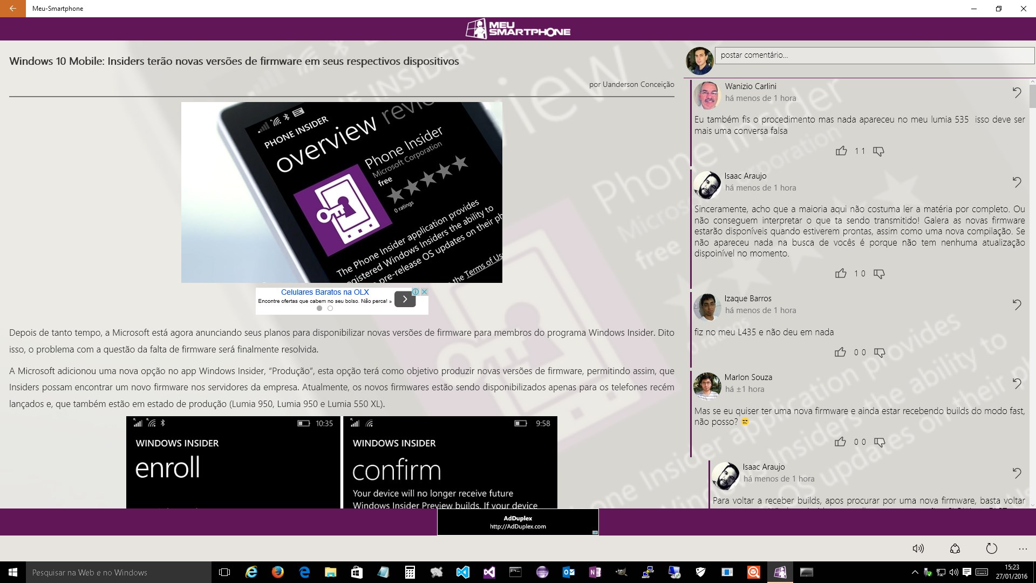Click the OLX ad next arrow
This screenshot has width=1036, height=583.
(x=405, y=299)
